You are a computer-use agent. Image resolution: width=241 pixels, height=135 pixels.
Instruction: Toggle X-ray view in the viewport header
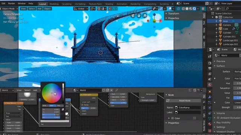coord(178,9)
